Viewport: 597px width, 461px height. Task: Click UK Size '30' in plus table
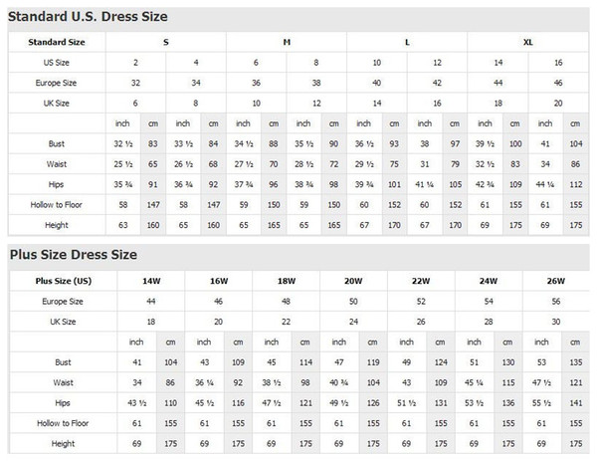click(x=558, y=321)
